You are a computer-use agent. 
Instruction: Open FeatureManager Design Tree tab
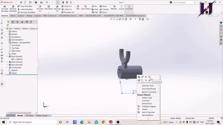tap(8, 22)
